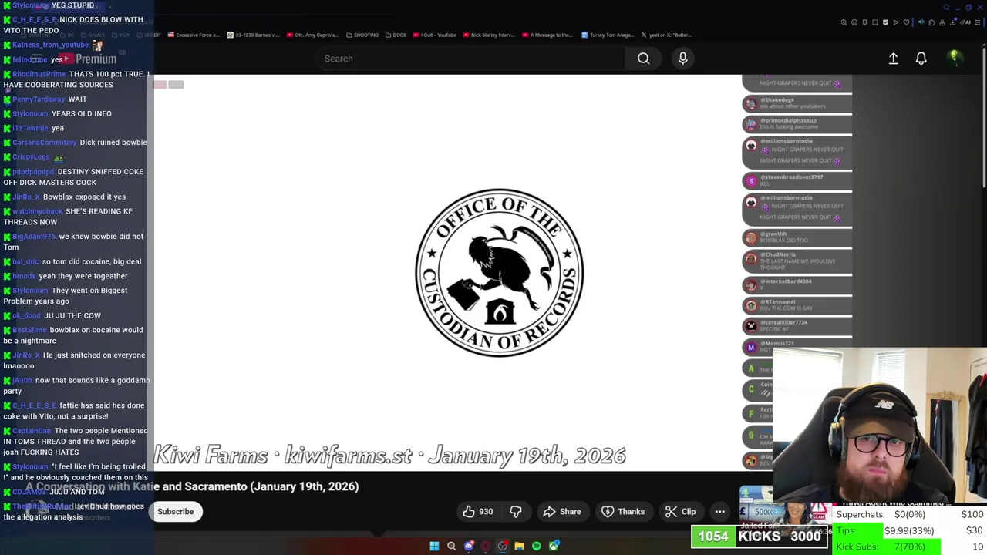Click the @Momus121 chat avatar
987x555 pixels.
pyautogui.click(x=751, y=348)
